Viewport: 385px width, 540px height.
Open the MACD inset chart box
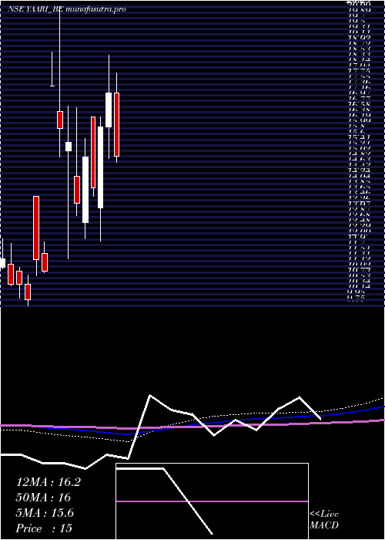(x=212, y=501)
